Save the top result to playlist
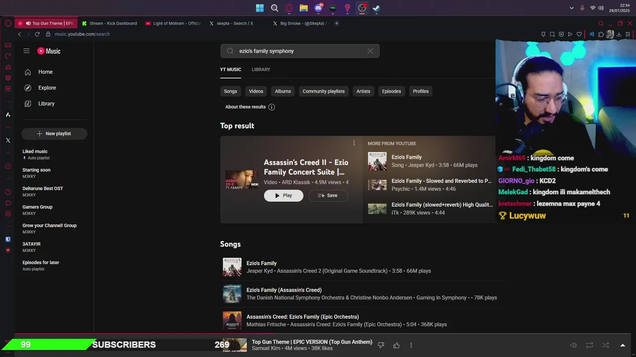The height and width of the screenshot is (357, 636). tap(328, 195)
